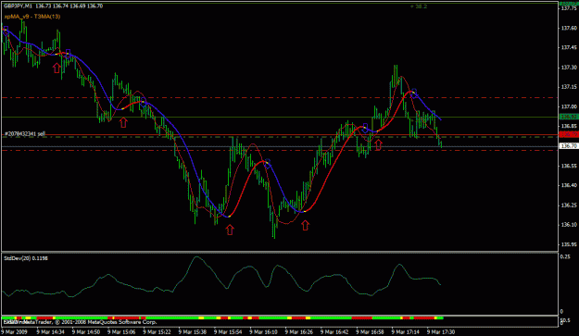Click the red up arrow above 9 Mar 16:26
The height and width of the screenshot is (336, 579).
tap(305, 225)
